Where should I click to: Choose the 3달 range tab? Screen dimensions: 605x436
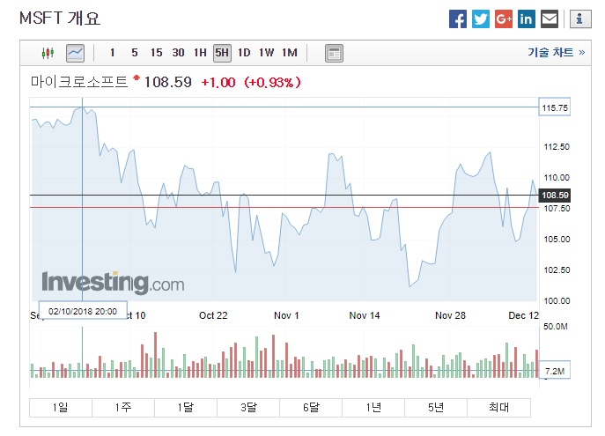pos(248,408)
